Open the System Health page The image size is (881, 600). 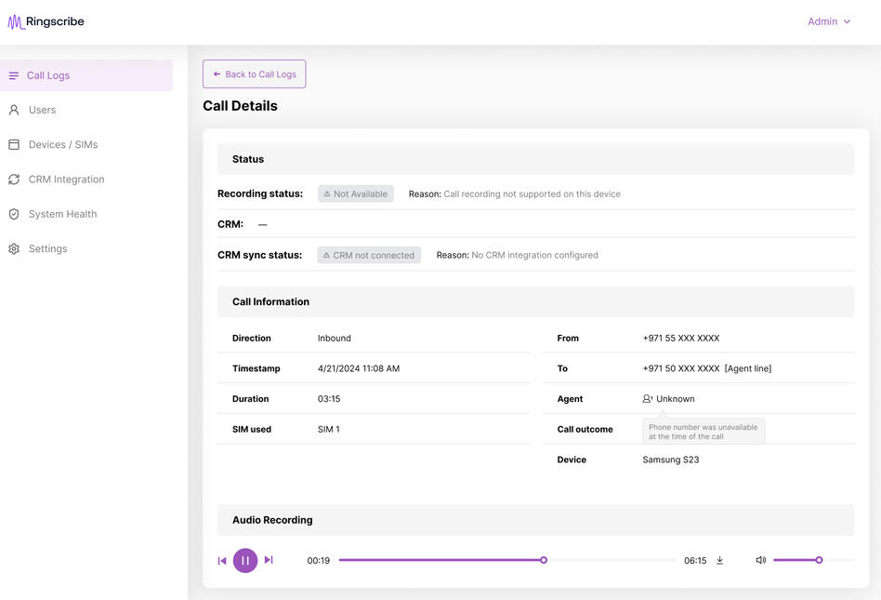point(62,214)
